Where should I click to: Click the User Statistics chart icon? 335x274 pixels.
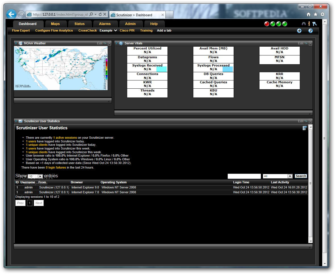click(20, 121)
